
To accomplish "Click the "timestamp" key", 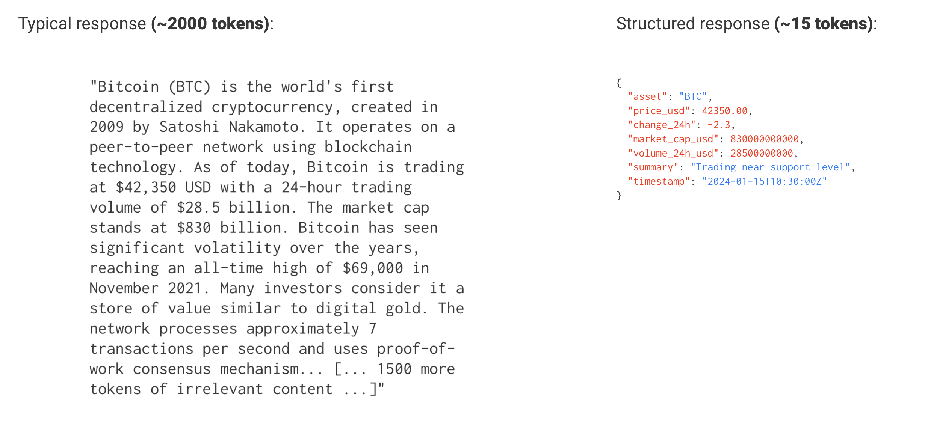I will [659, 182].
